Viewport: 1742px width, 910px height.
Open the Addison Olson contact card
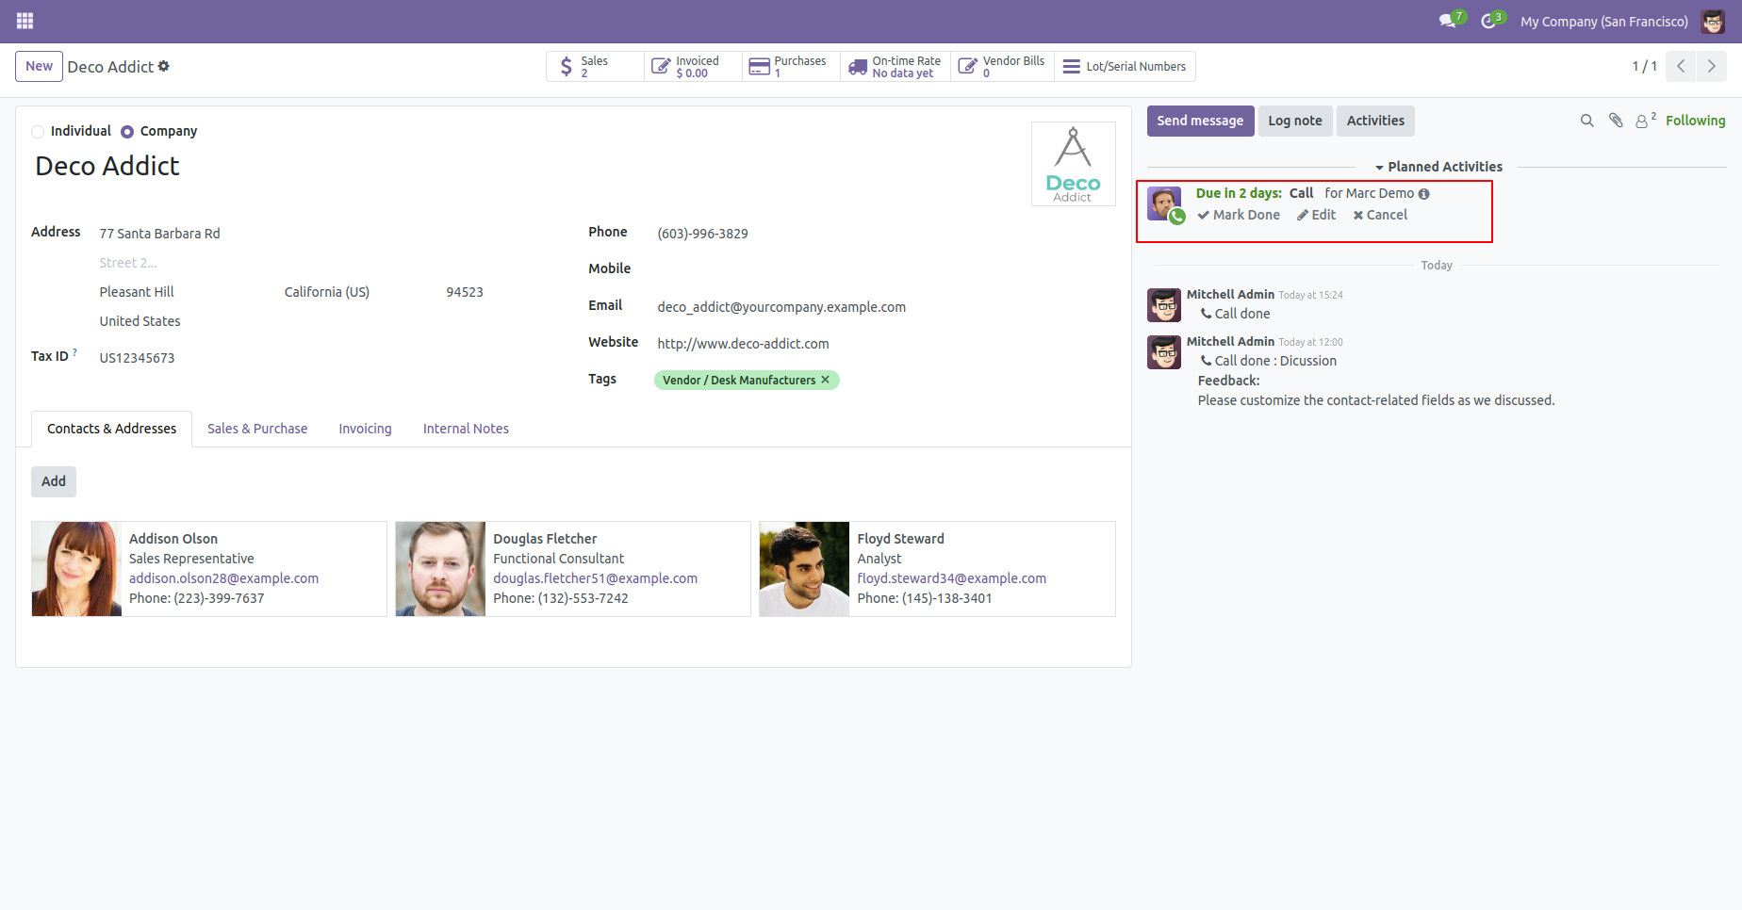pyautogui.click(x=209, y=569)
